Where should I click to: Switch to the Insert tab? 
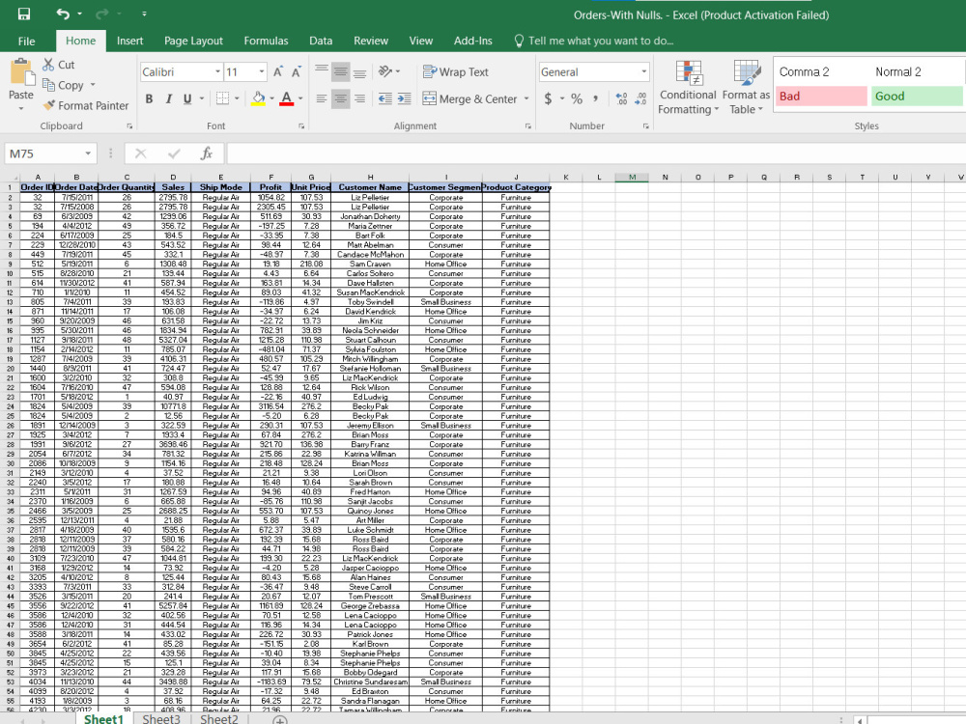pyautogui.click(x=130, y=42)
